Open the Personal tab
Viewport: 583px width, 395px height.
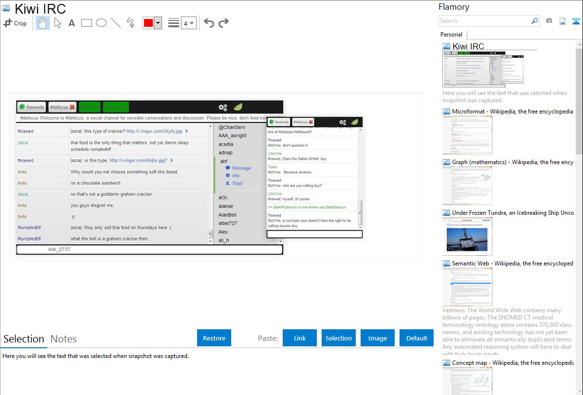(x=451, y=35)
